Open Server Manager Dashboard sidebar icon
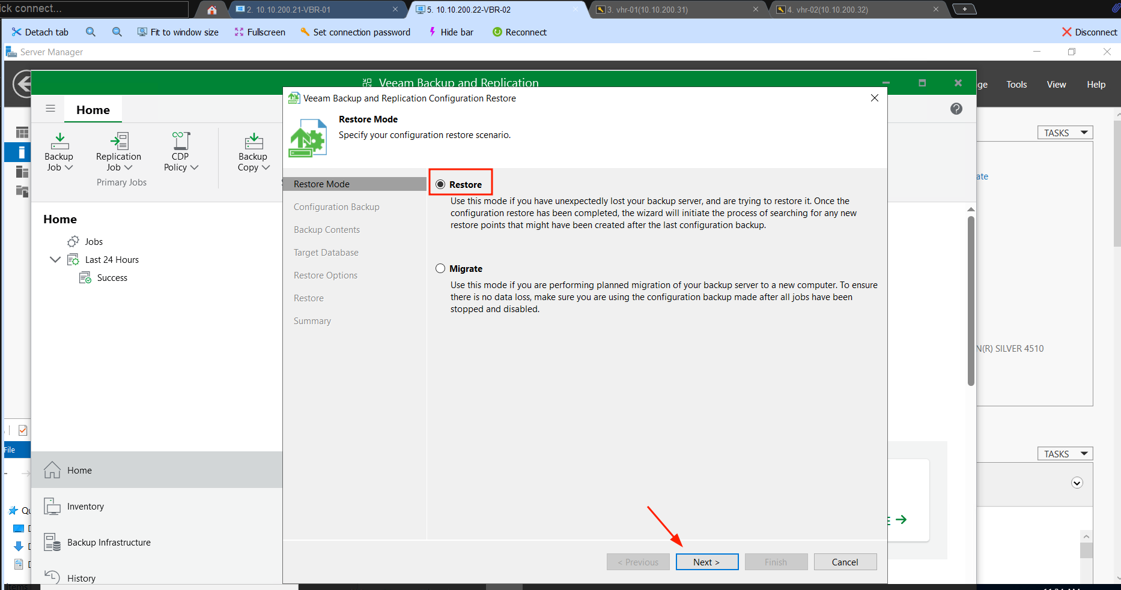This screenshot has width=1121, height=590. (x=22, y=133)
